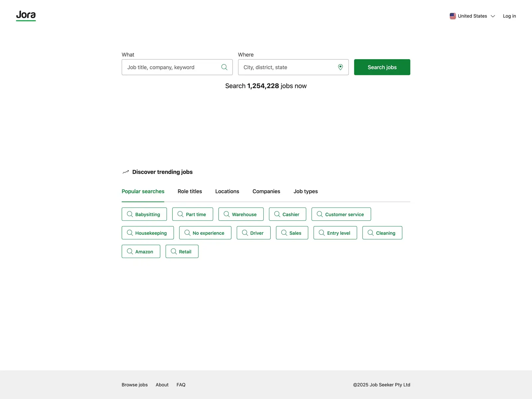Screen dimensions: 532x399
Task: Click the ©2025 Job Seeker Pty Ltd text
Action: 382,385
